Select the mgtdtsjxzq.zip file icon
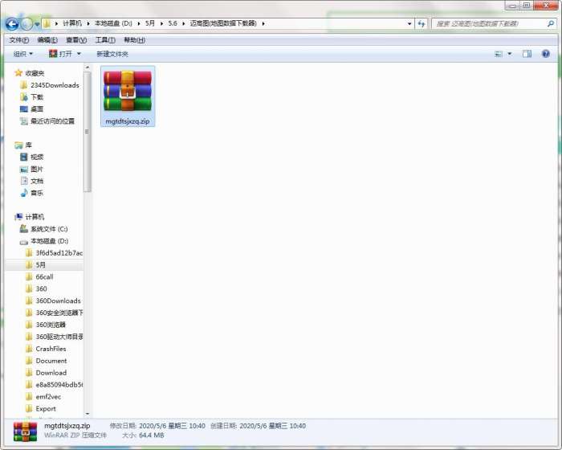 pos(128,91)
